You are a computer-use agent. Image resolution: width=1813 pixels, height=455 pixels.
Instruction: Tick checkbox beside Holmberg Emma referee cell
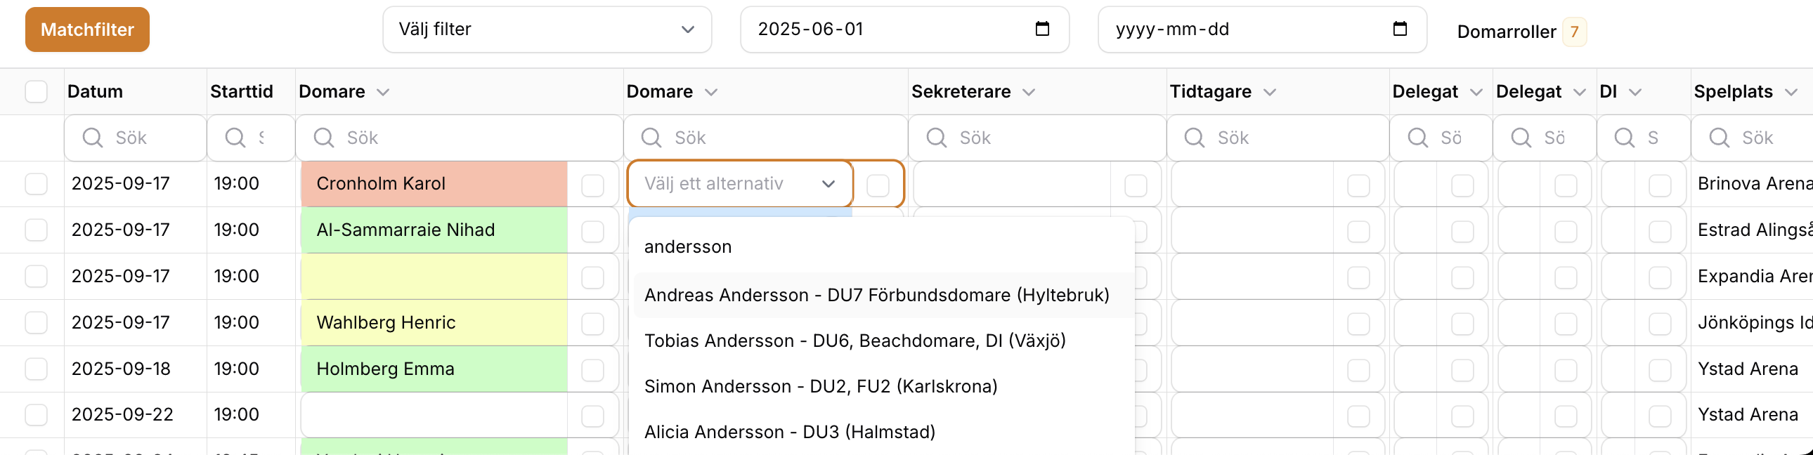tap(592, 370)
